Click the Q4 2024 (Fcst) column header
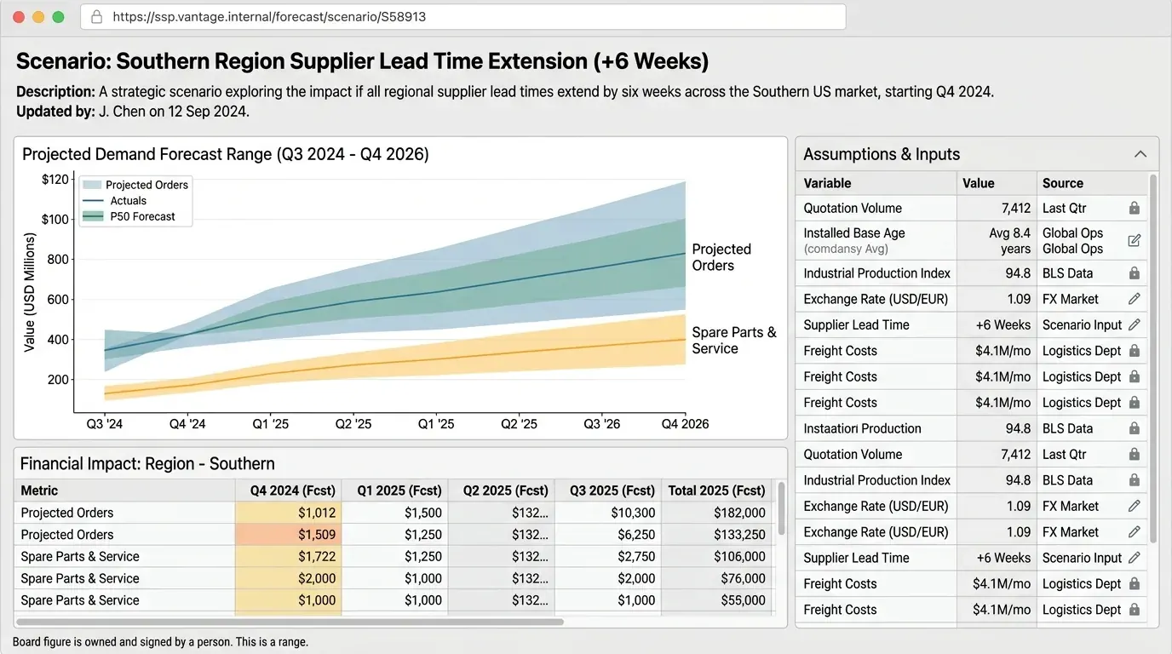This screenshot has height=654, width=1172. (x=289, y=490)
